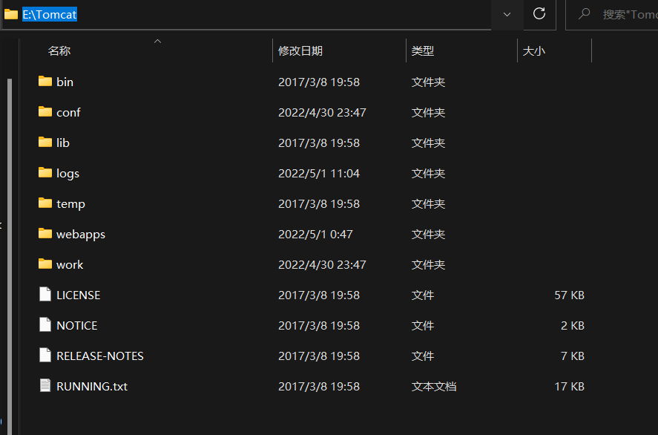
Task: Click webapps modified date 2022/5/1 0:47
Action: (x=315, y=235)
